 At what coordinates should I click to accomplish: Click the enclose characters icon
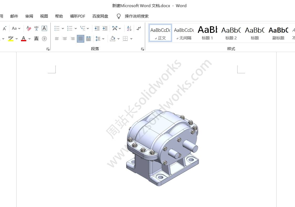[44, 38]
